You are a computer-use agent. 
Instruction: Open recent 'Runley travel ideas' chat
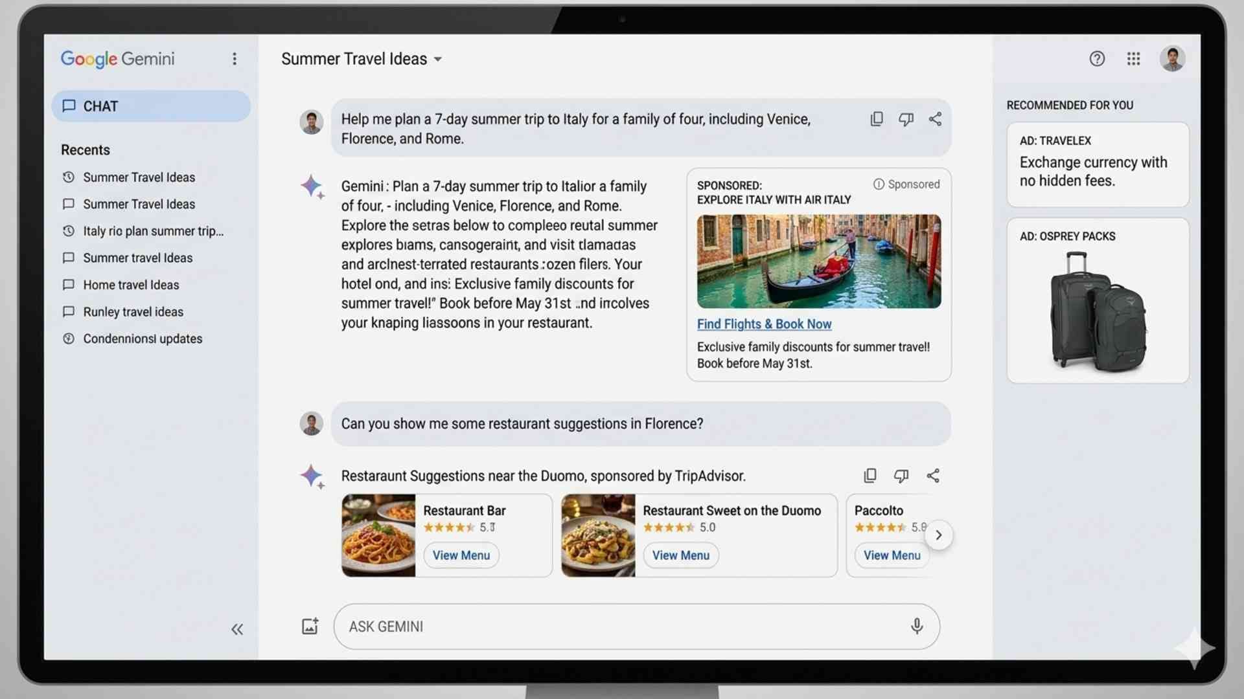pos(122,312)
